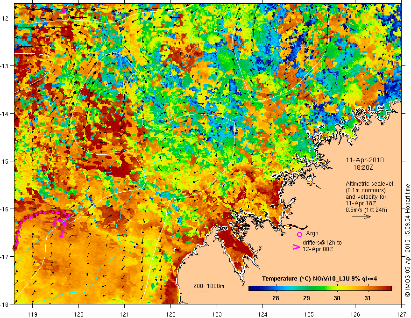
Task: Click the 'Argo' legend label
Action: [x=312, y=233]
